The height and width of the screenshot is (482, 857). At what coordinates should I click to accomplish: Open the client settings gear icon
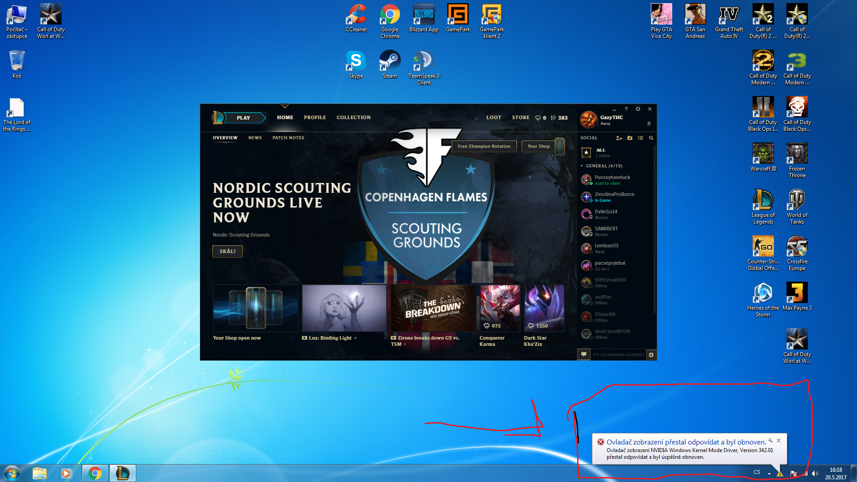click(x=638, y=109)
